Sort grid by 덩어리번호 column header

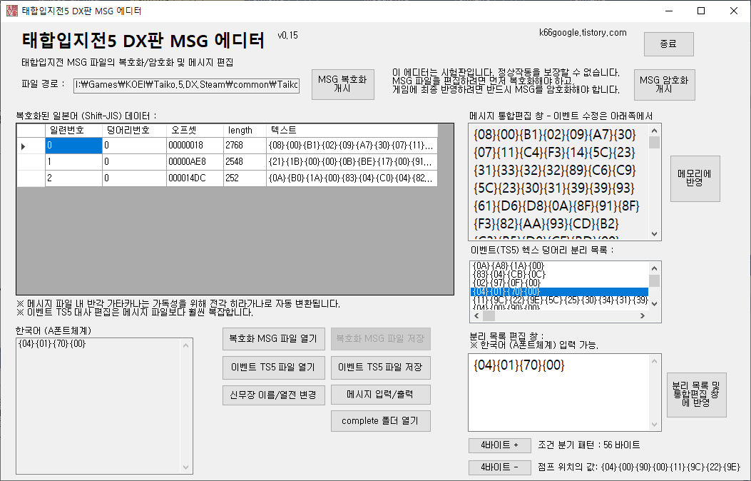coord(134,131)
